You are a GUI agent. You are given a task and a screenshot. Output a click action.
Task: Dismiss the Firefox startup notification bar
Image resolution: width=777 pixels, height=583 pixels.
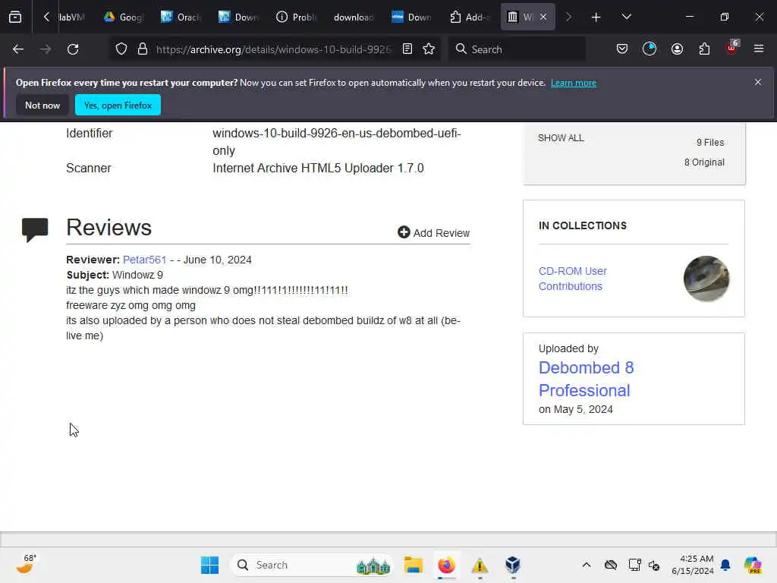[x=758, y=82]
